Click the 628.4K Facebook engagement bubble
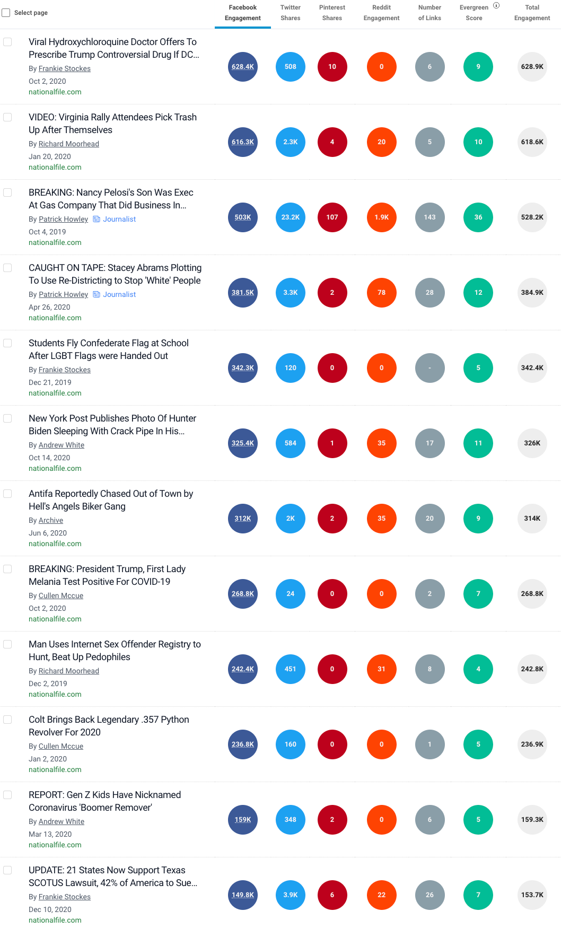561x929 pixels. click(243, 67)
